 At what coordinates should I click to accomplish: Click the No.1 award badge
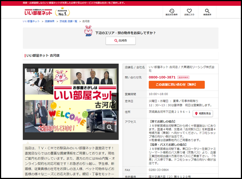click(62, 12)
